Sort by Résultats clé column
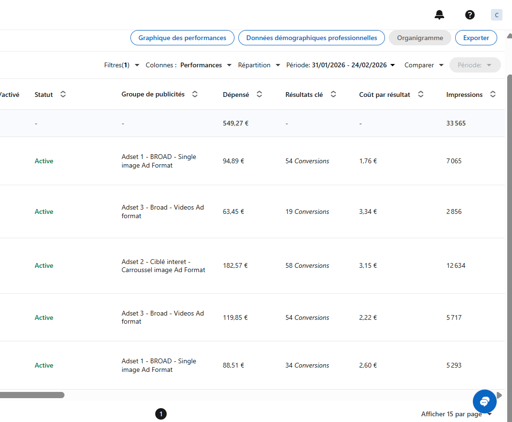 coord(333,95)
